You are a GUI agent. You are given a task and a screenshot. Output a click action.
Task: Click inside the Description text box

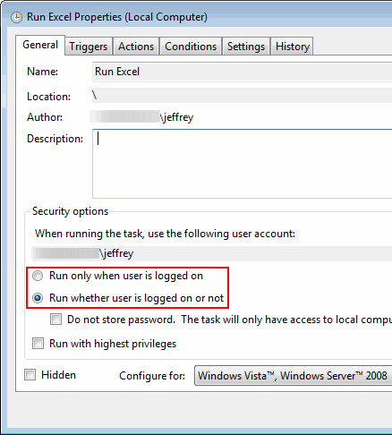click(x=243, y=164)
